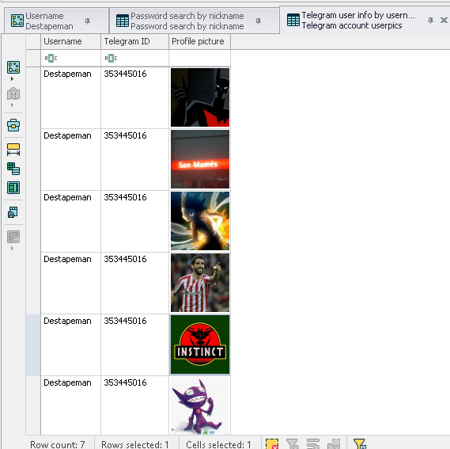Click the greyed clear sorting lines icon

pos(313,443)
